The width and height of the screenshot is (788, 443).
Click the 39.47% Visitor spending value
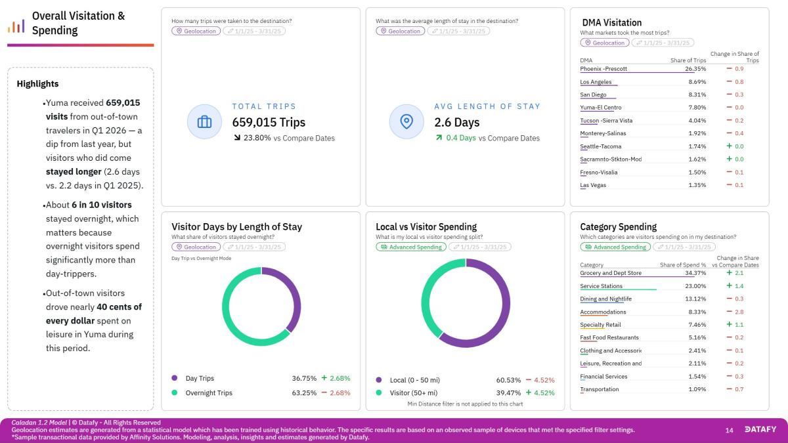point(509,392)
